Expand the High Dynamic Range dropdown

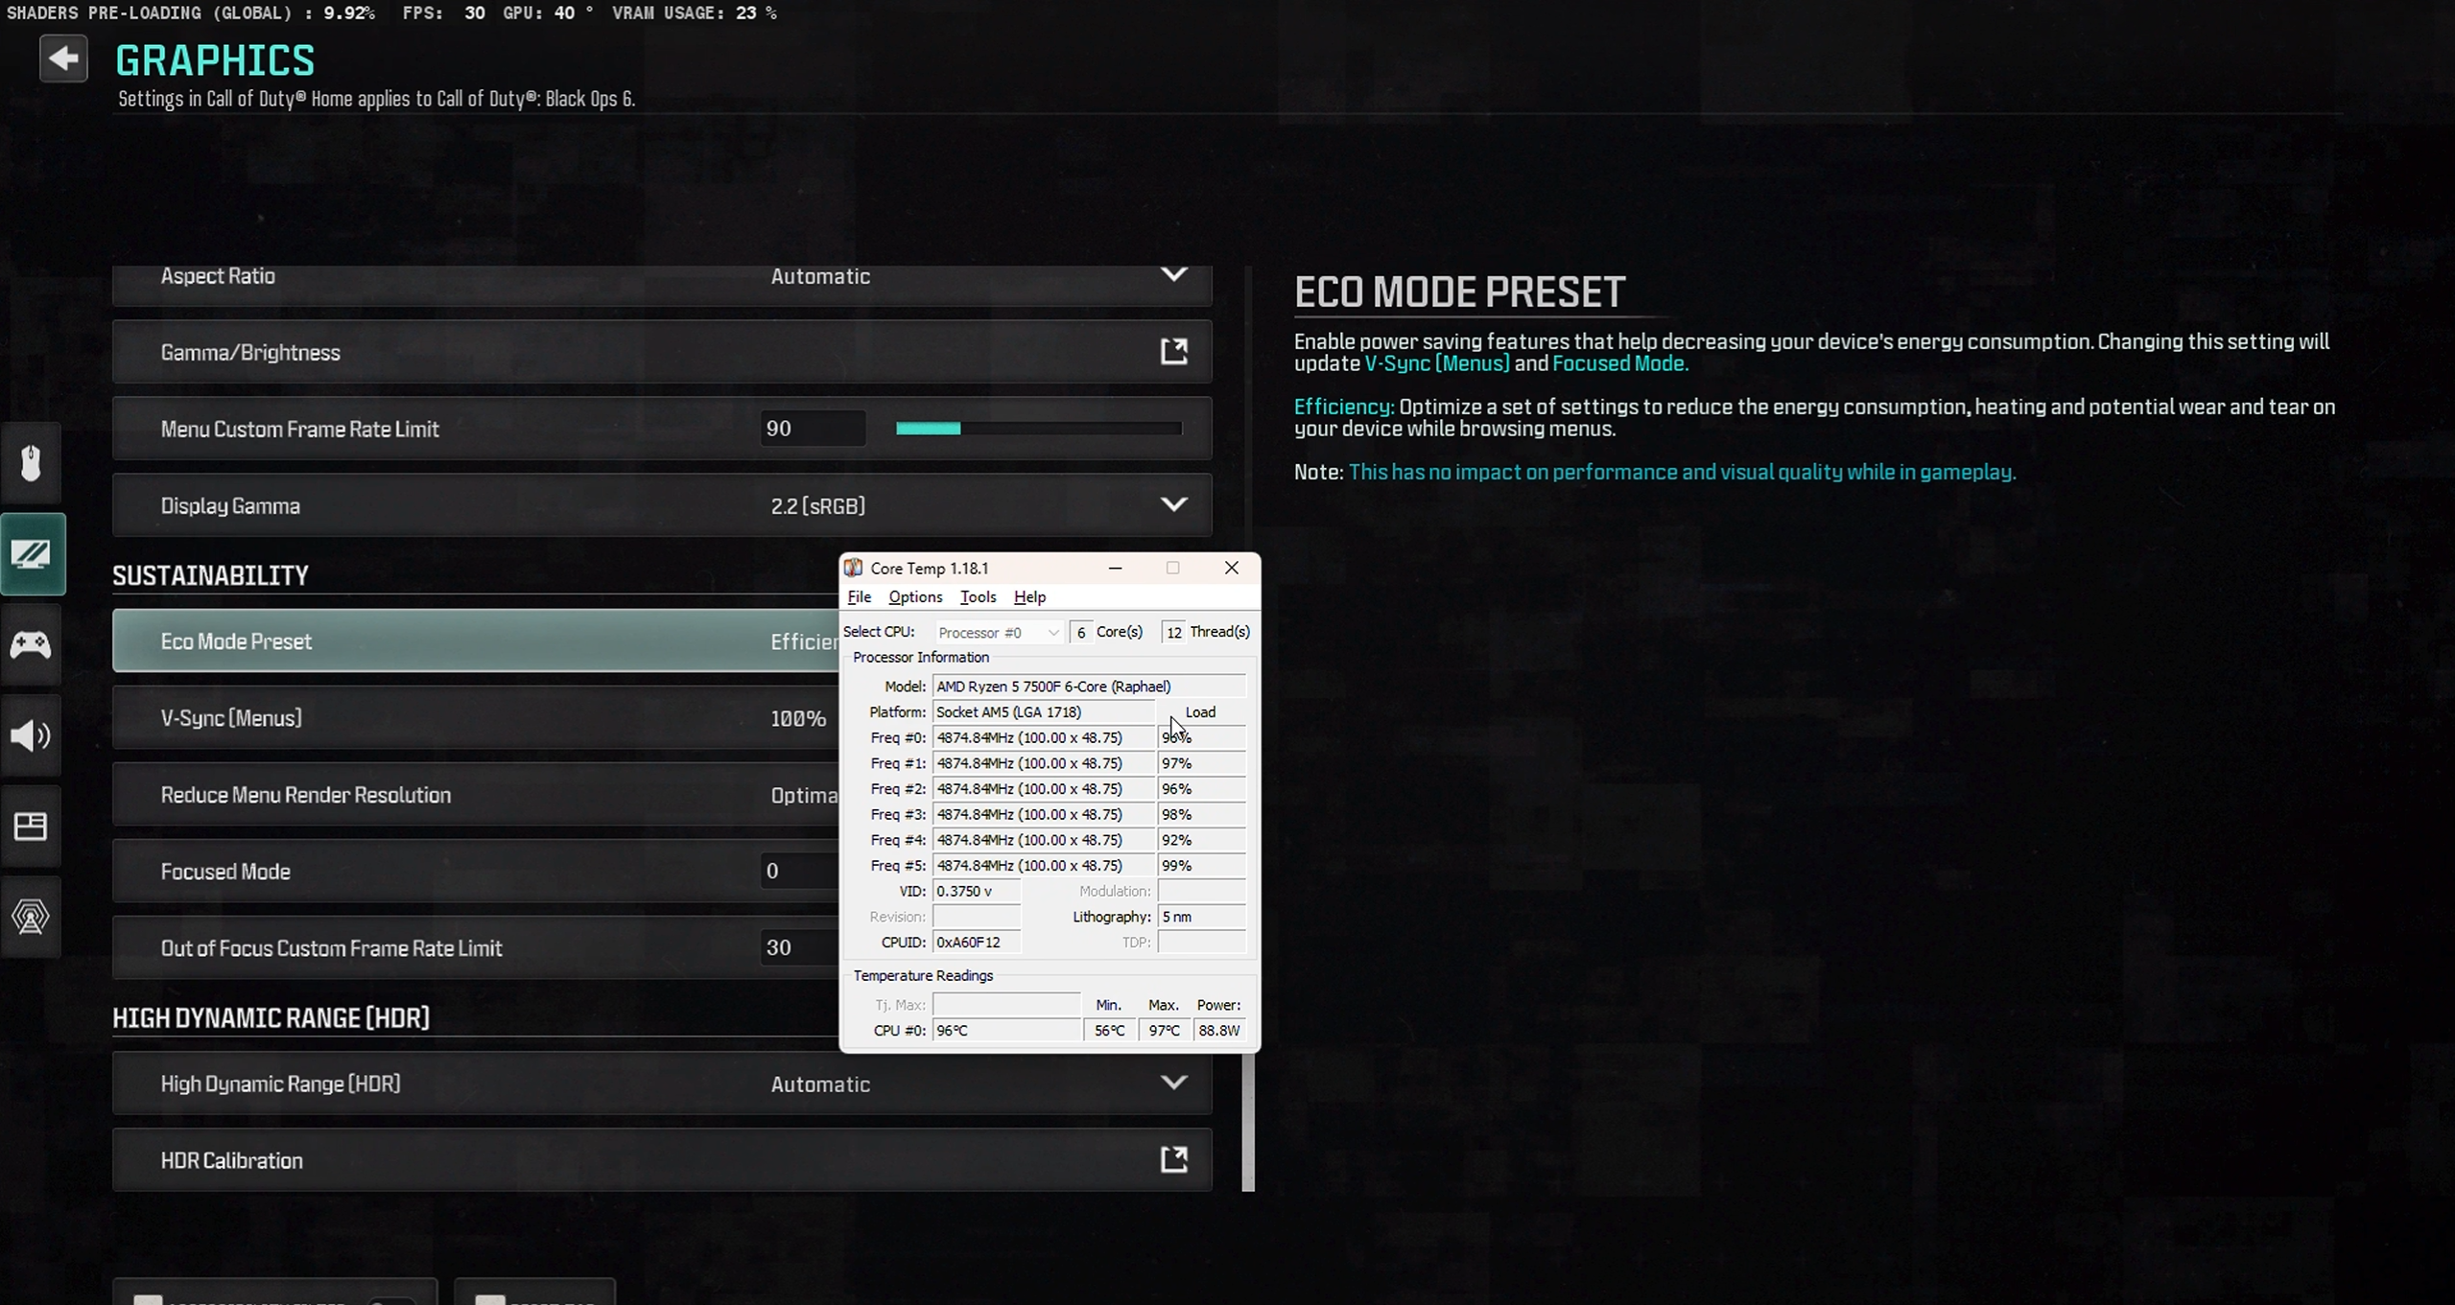(1174, 1084)
